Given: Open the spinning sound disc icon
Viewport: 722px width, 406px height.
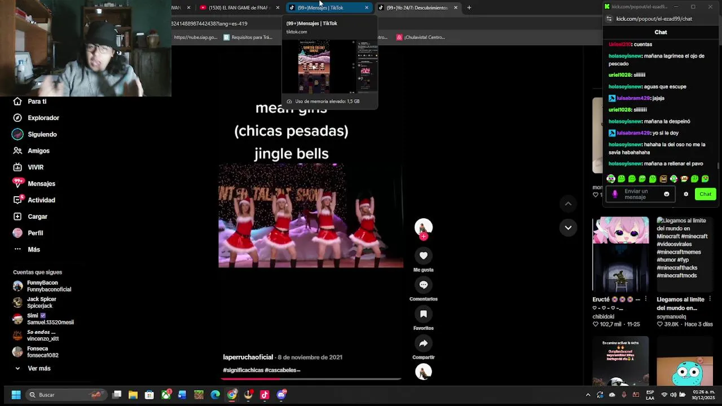Looking at the screenshot, I should pyautogui.click(x=424, y=371).
